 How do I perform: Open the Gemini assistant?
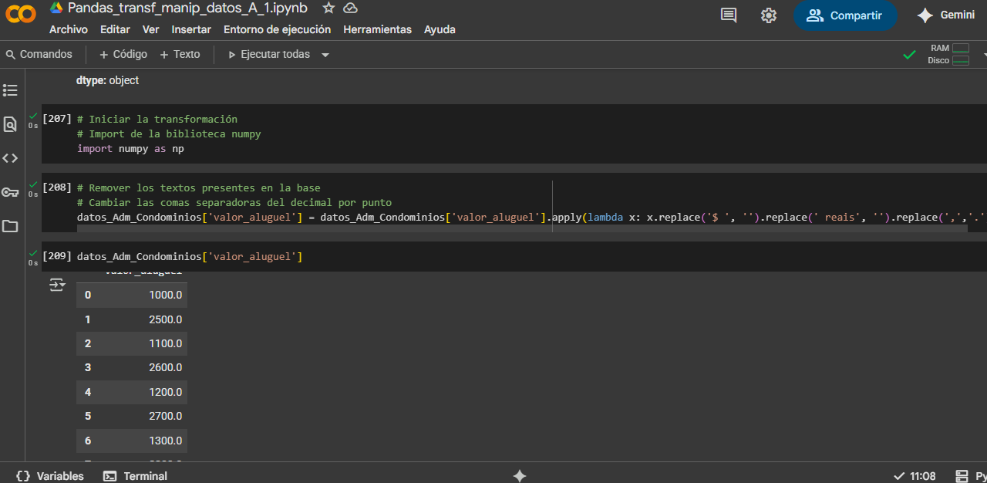coord(945,15)
